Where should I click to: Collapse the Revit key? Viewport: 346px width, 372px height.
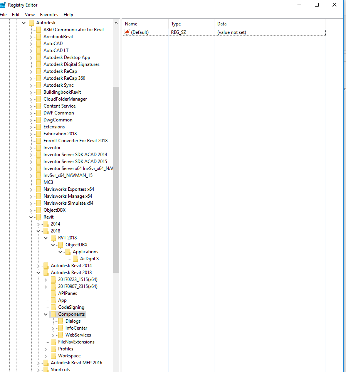point(31,217)
